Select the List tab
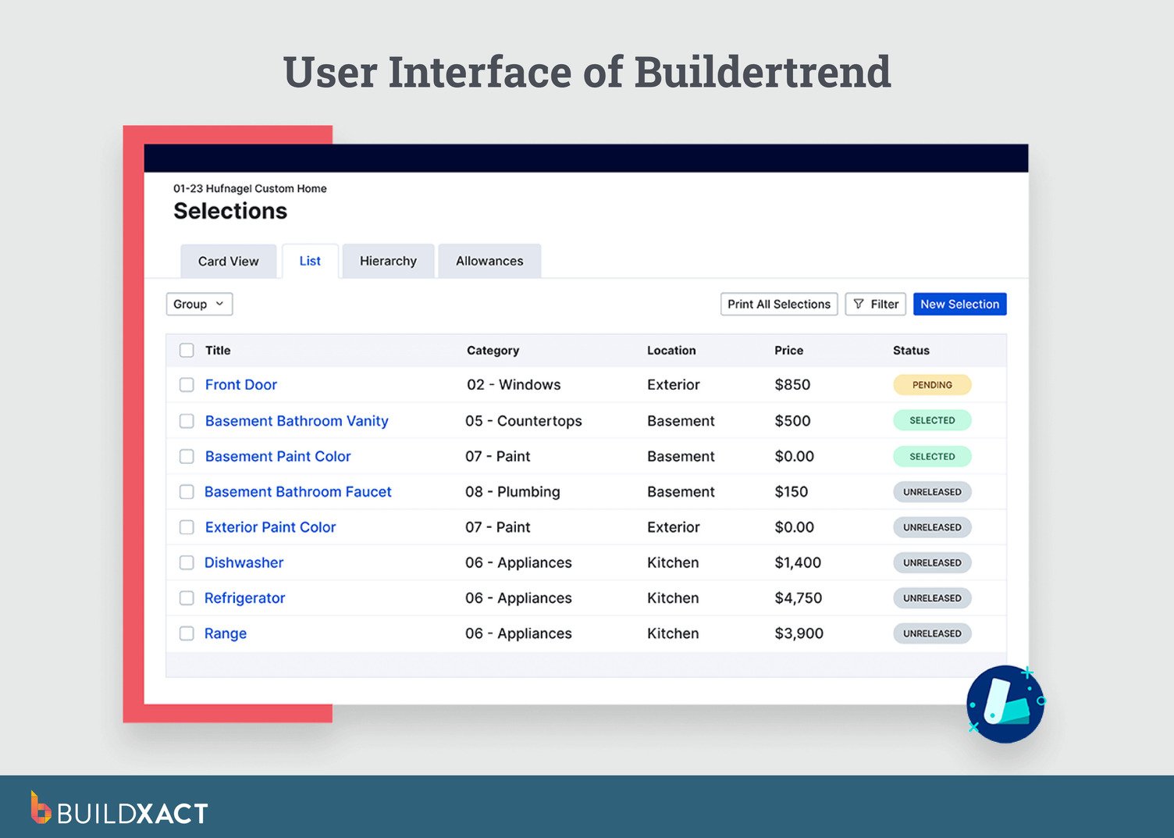 [310, 261]
